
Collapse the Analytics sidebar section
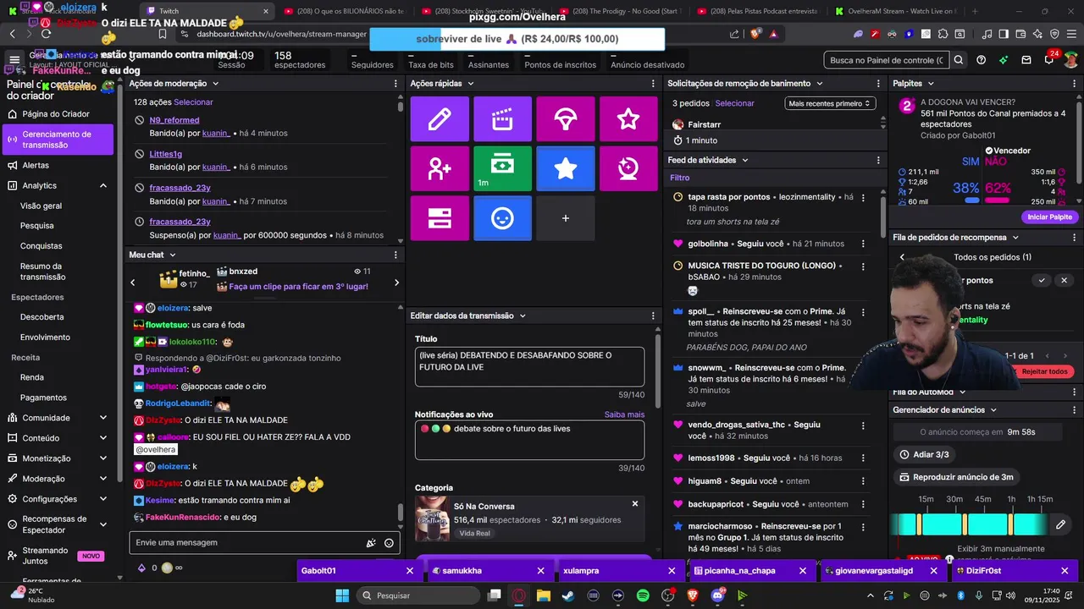[x=103, y=185]
